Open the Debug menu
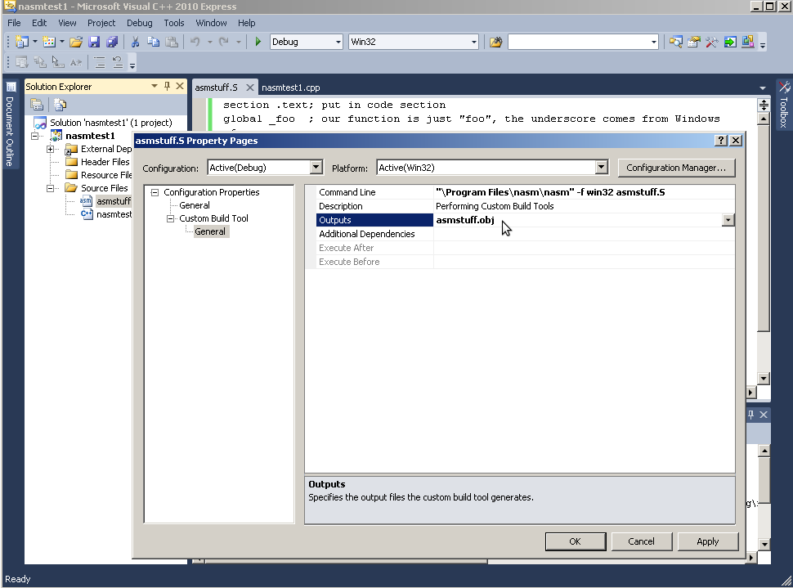793x588 pixels. [139, 23]
